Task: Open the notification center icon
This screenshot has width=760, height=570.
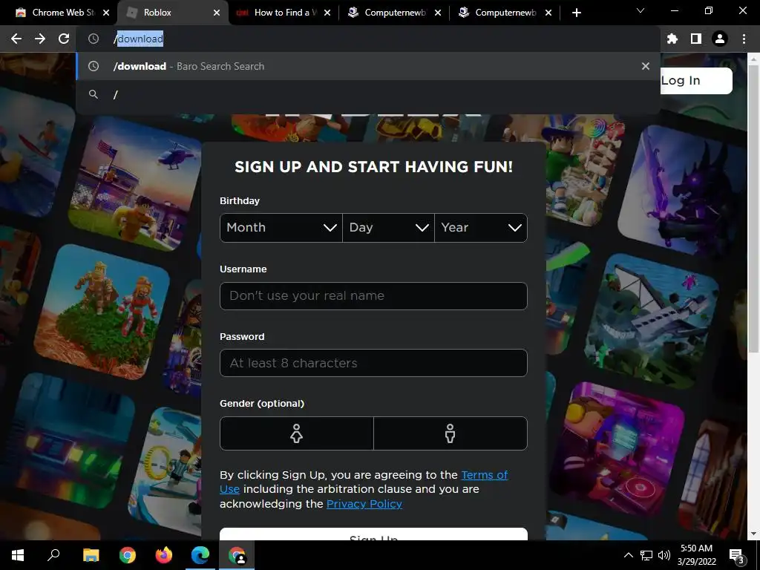Action: pyautogui.click(x=736, y=555)
